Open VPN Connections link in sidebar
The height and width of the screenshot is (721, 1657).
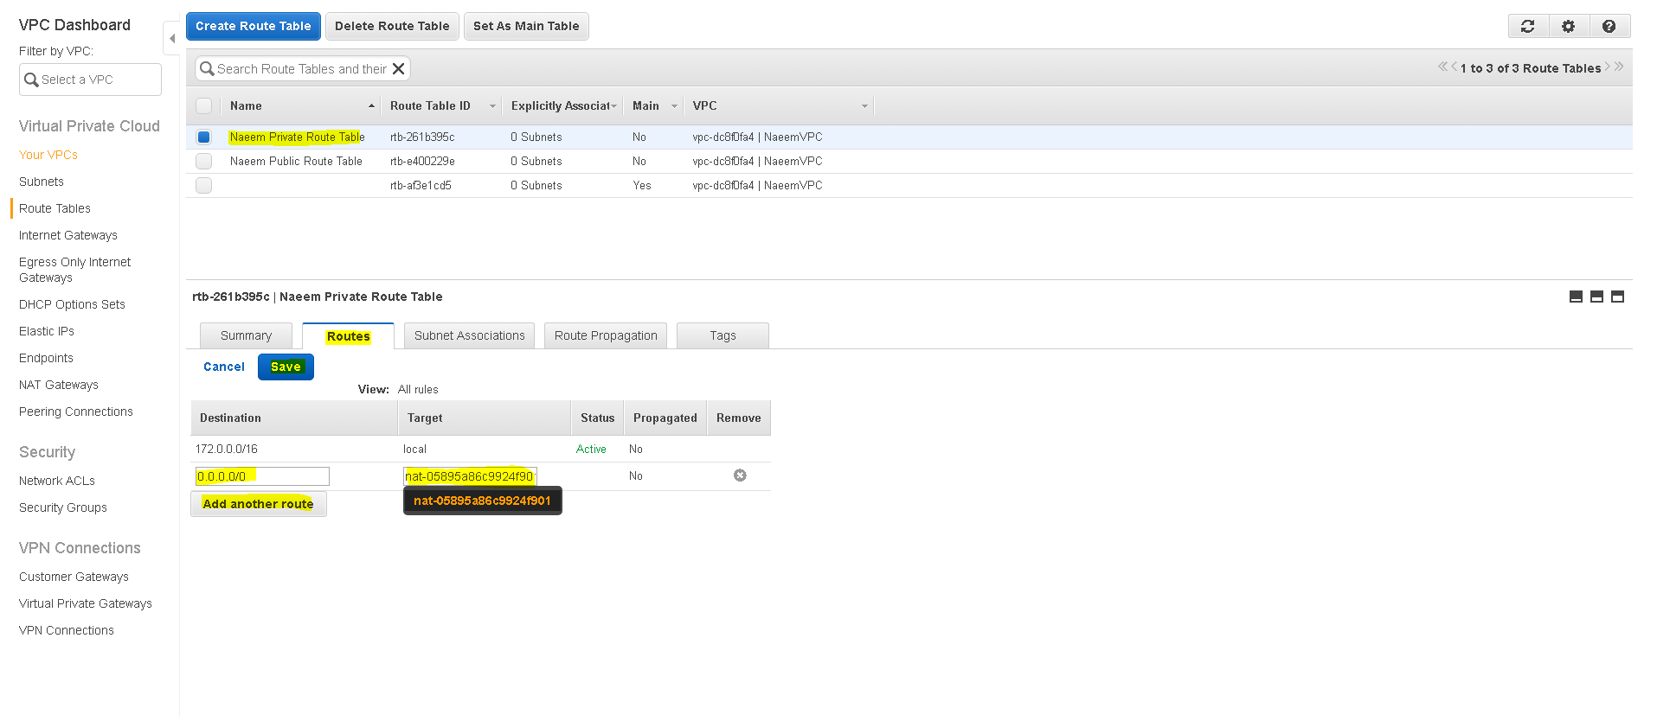[67, 630]
